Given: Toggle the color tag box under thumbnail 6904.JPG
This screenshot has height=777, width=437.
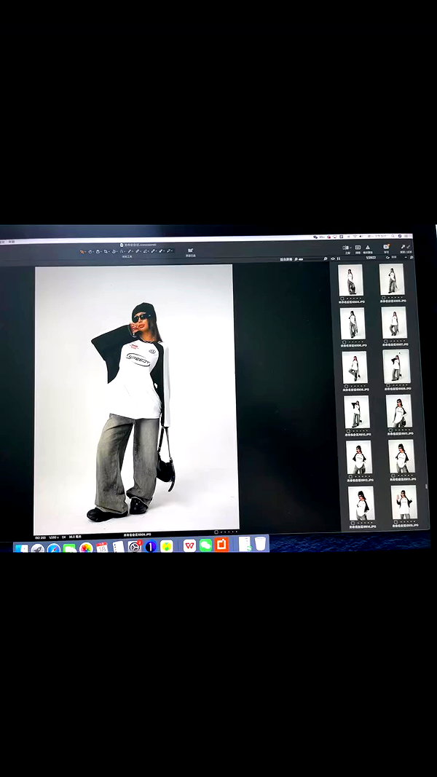Looking at the screenshot, I should (342, 299).
